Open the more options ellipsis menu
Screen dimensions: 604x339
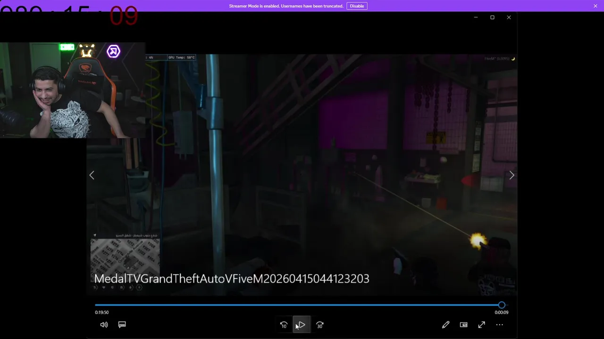(x=499, y=325)
